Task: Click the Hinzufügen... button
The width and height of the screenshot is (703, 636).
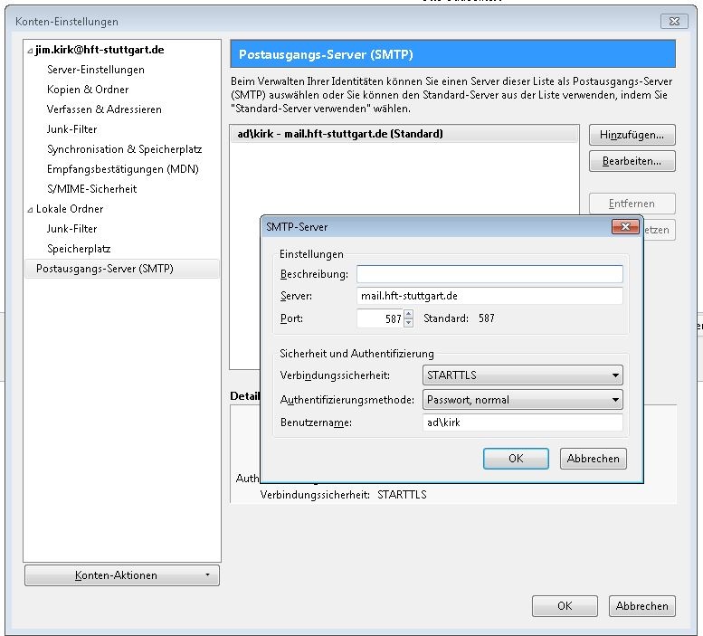Action: coord(632,135)
